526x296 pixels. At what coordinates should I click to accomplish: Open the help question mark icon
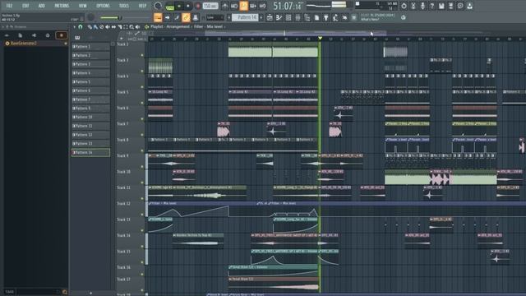tap(432, 6)
